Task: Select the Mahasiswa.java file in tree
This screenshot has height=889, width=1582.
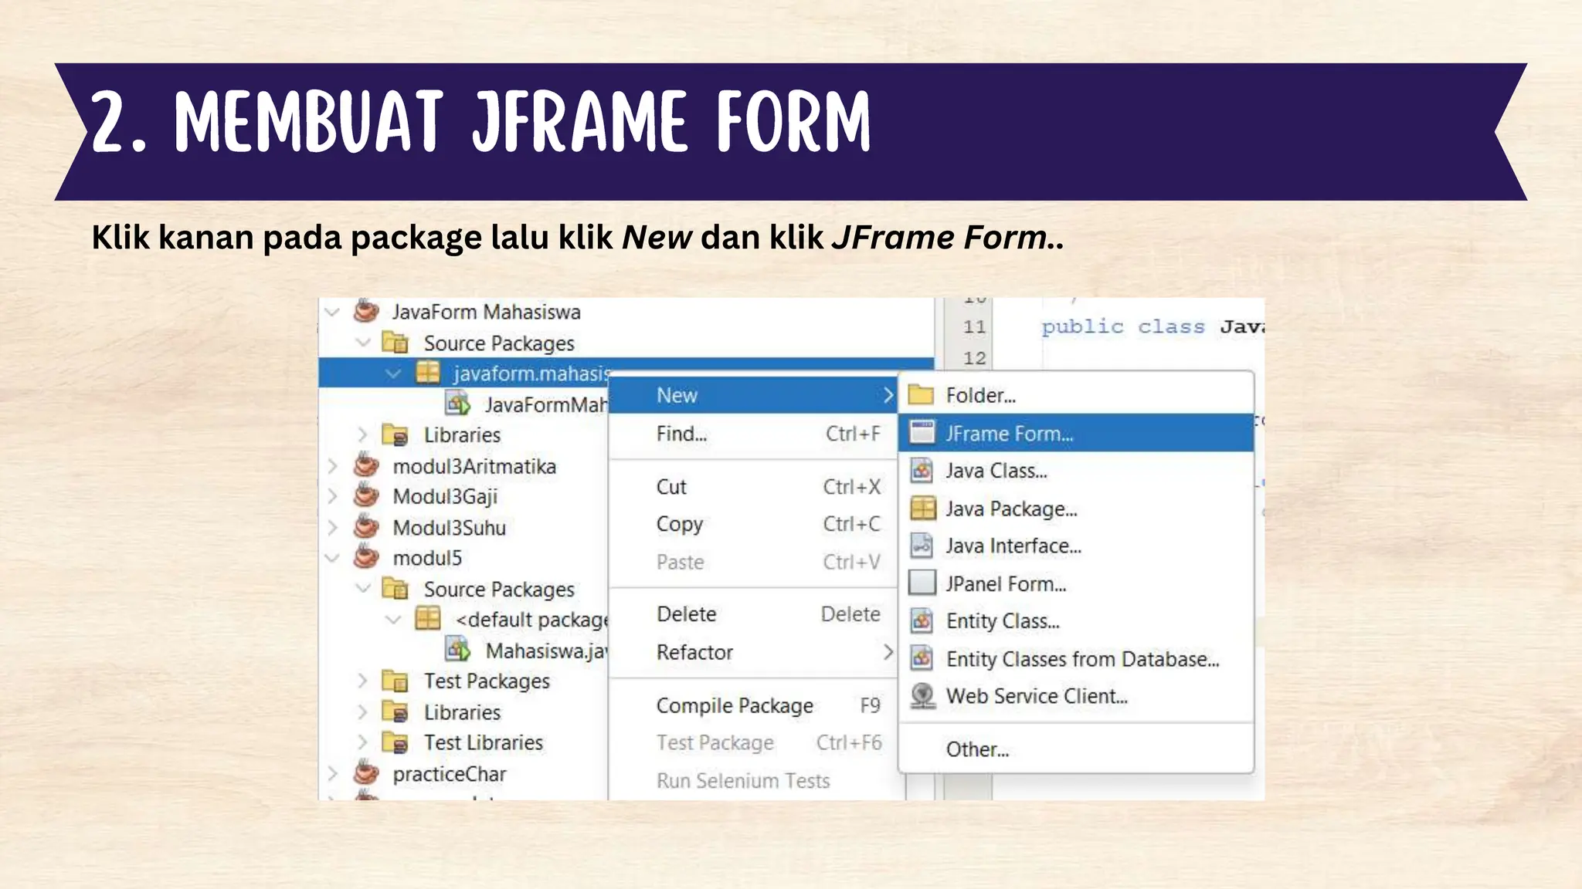Action: click(x=545, y=651)
